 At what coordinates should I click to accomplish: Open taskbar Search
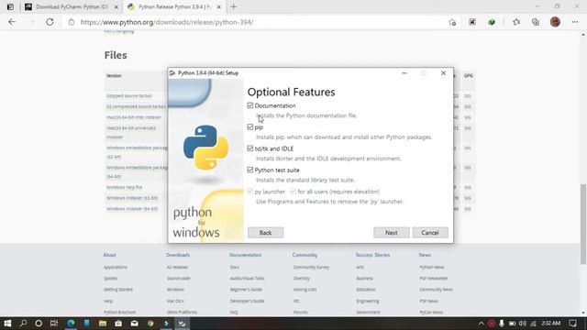tap(23, 324)
